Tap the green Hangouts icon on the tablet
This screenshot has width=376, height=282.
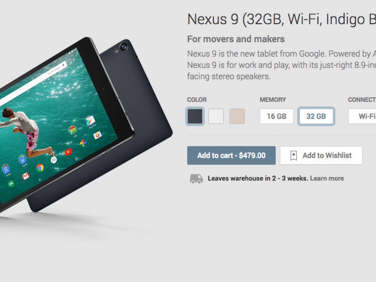(x=11, y=184)
